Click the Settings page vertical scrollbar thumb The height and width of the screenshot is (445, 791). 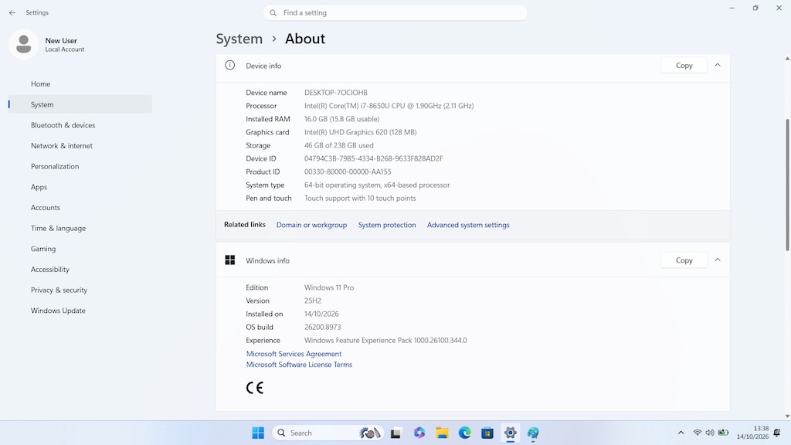coord(787,184)
